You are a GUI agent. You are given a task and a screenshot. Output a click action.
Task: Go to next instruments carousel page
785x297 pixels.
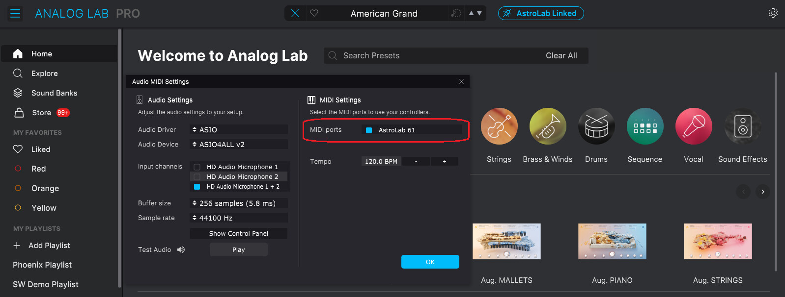[762, 192]
